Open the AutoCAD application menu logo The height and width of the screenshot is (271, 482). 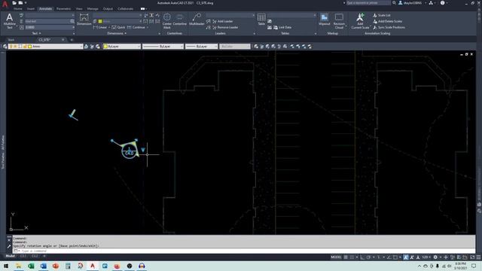[x=5, y=4]
